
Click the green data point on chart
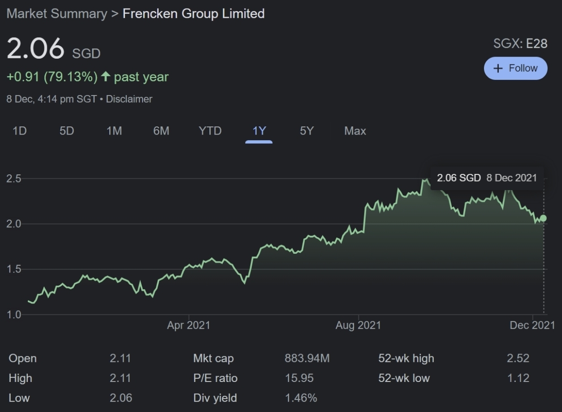point(544,218)
